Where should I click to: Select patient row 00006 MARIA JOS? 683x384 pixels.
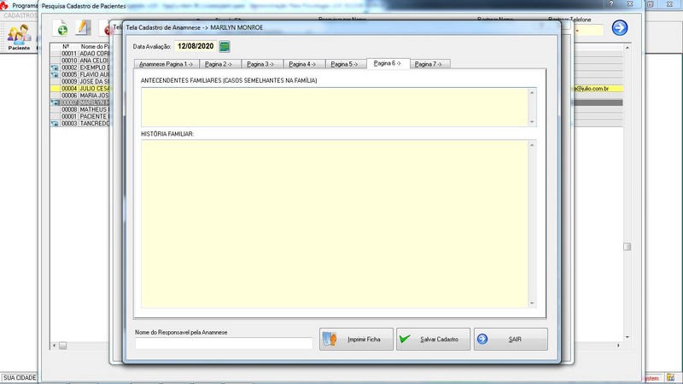point(80,96)
